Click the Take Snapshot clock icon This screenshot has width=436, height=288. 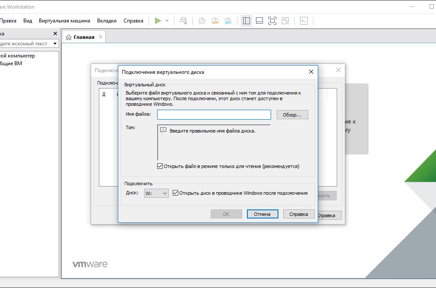[x=202, y=21]
